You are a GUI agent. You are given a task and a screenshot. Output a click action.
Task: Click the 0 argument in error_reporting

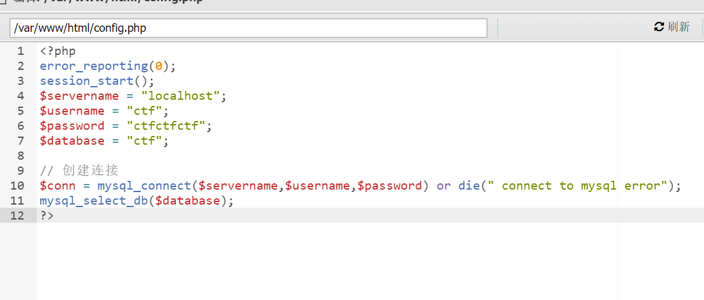coord(158,66)
